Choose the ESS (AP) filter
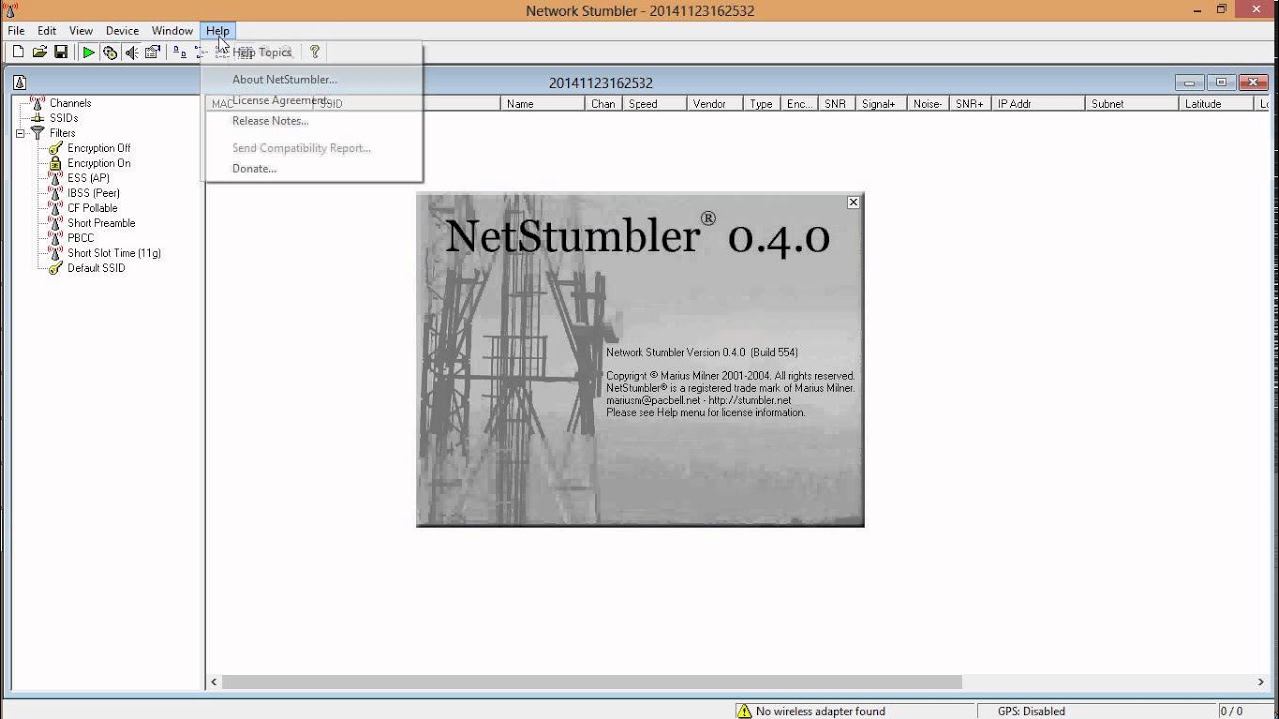 coord(88,178)
